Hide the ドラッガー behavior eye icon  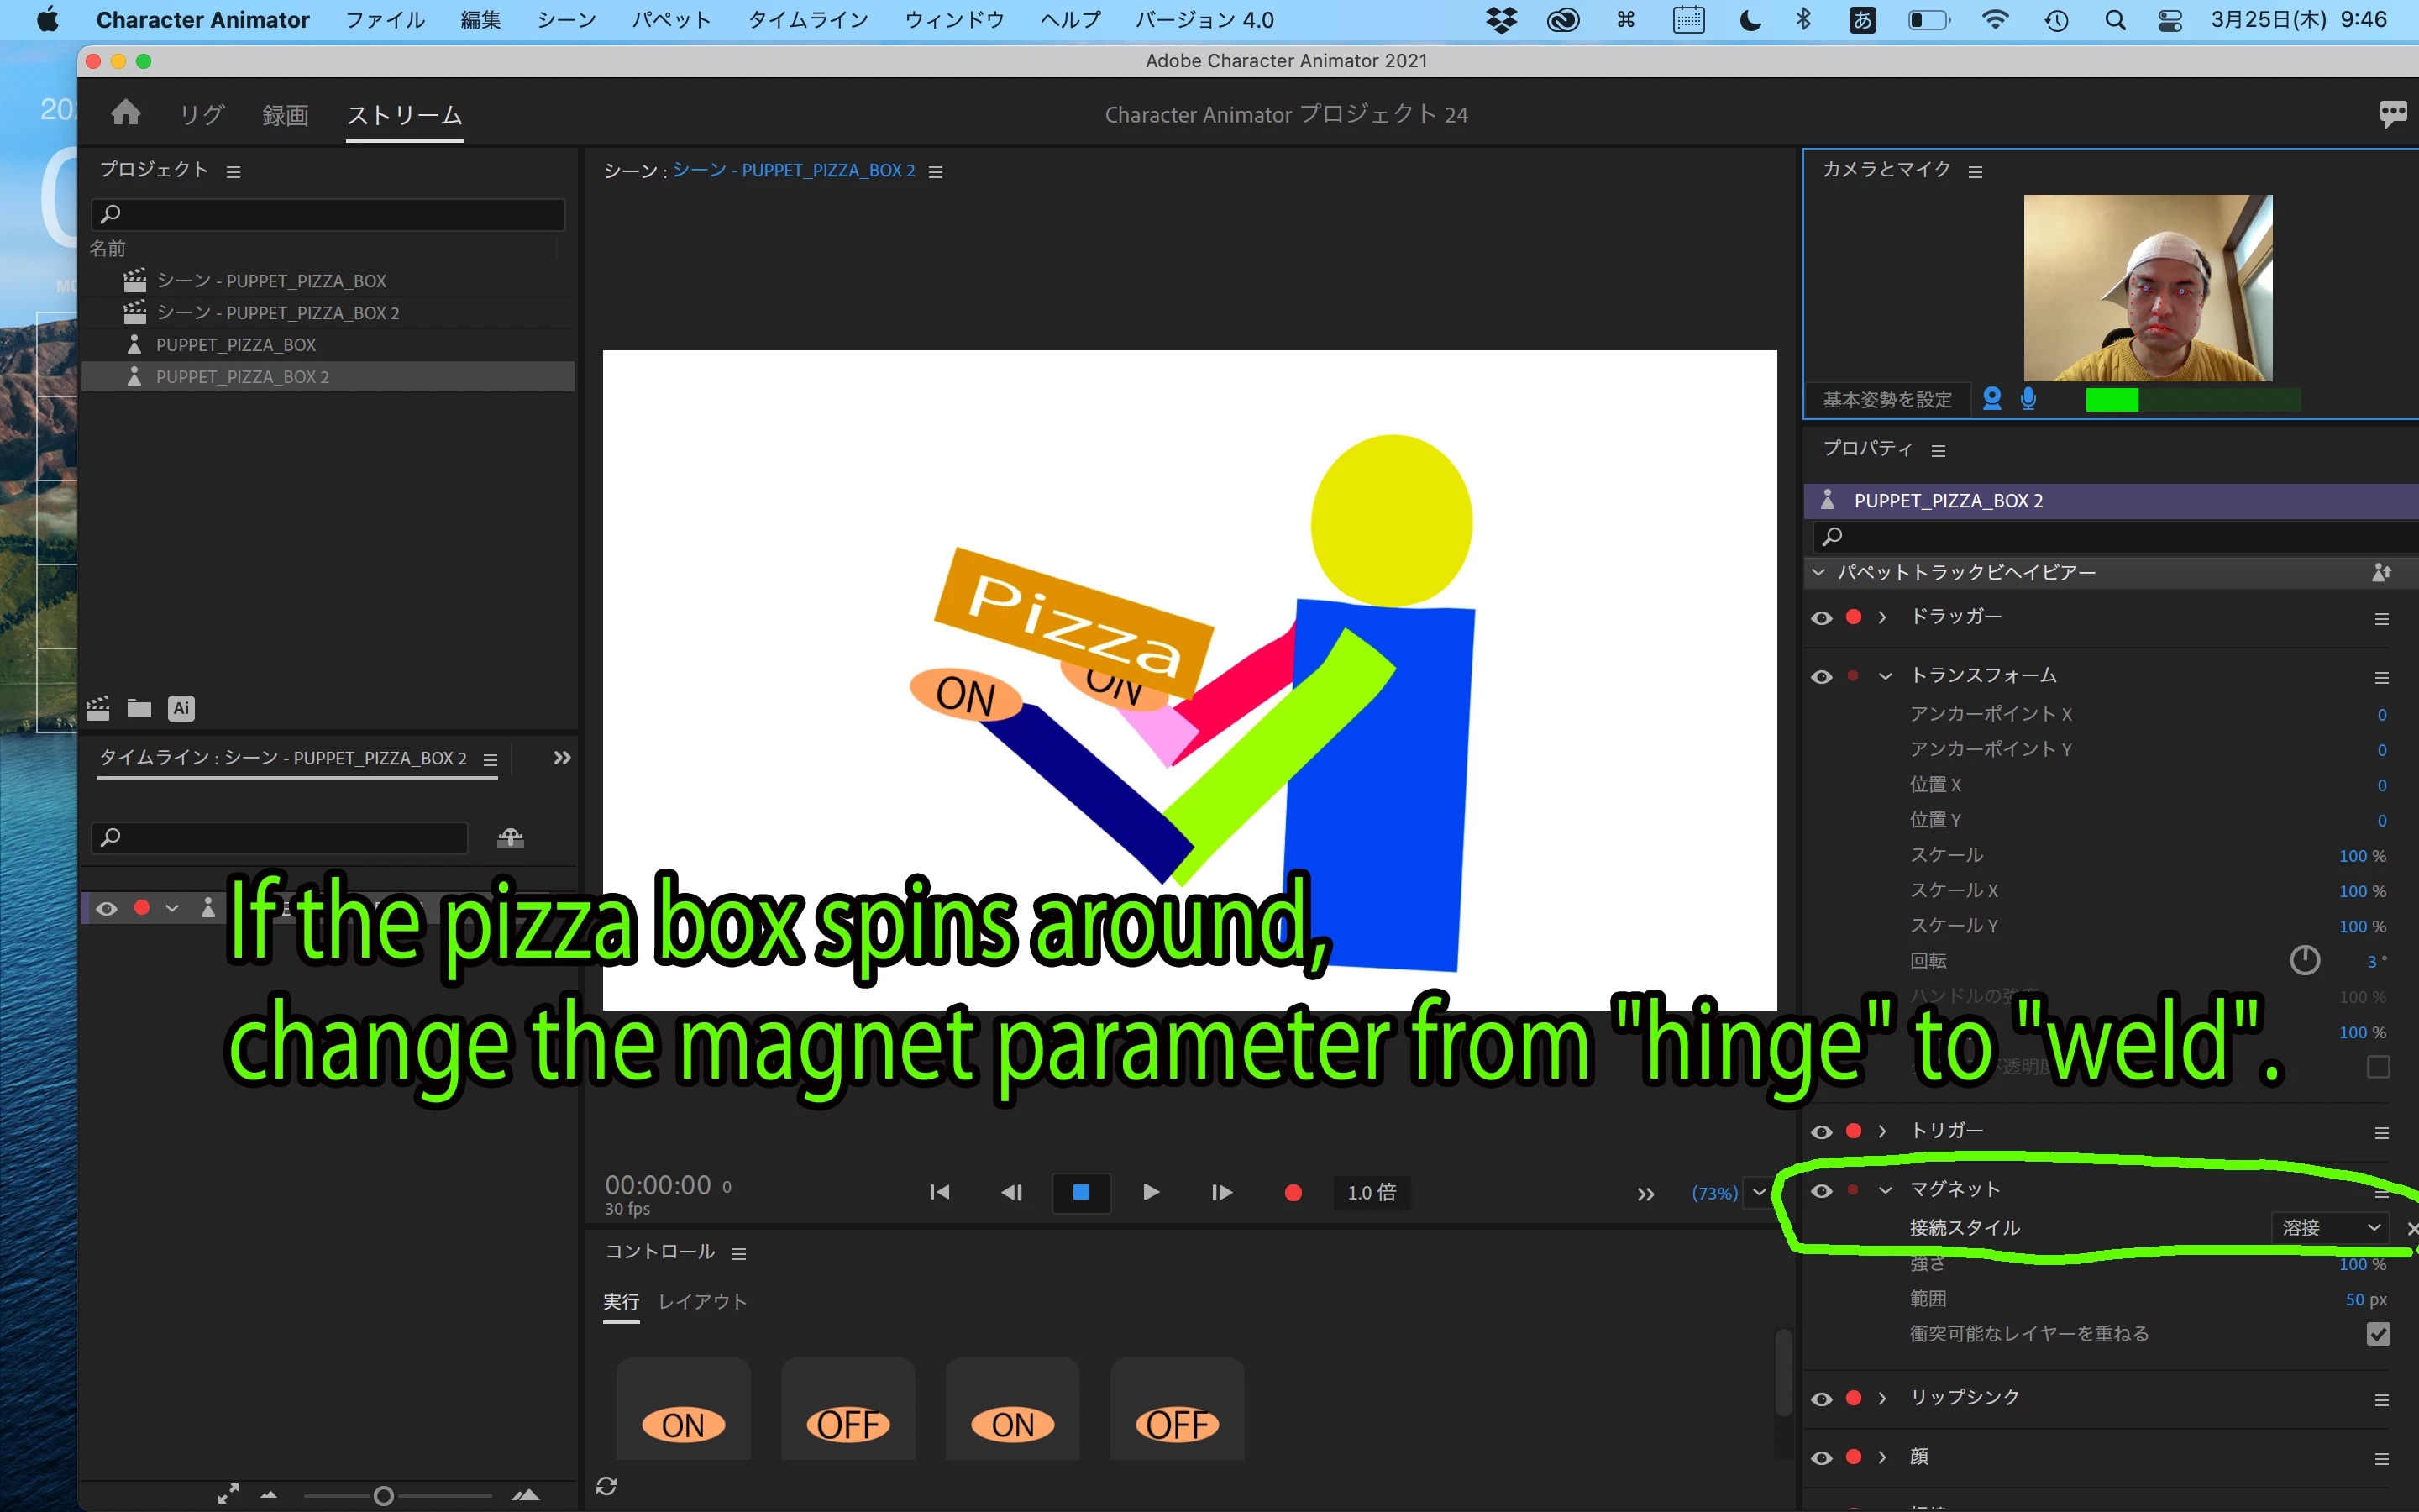1821,618
